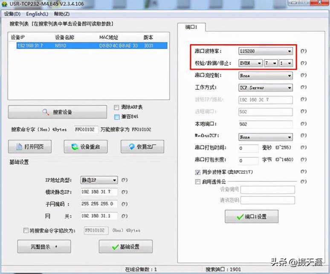The image size is (330, 274).
Task: Click the local port input field
Action: 265,124
